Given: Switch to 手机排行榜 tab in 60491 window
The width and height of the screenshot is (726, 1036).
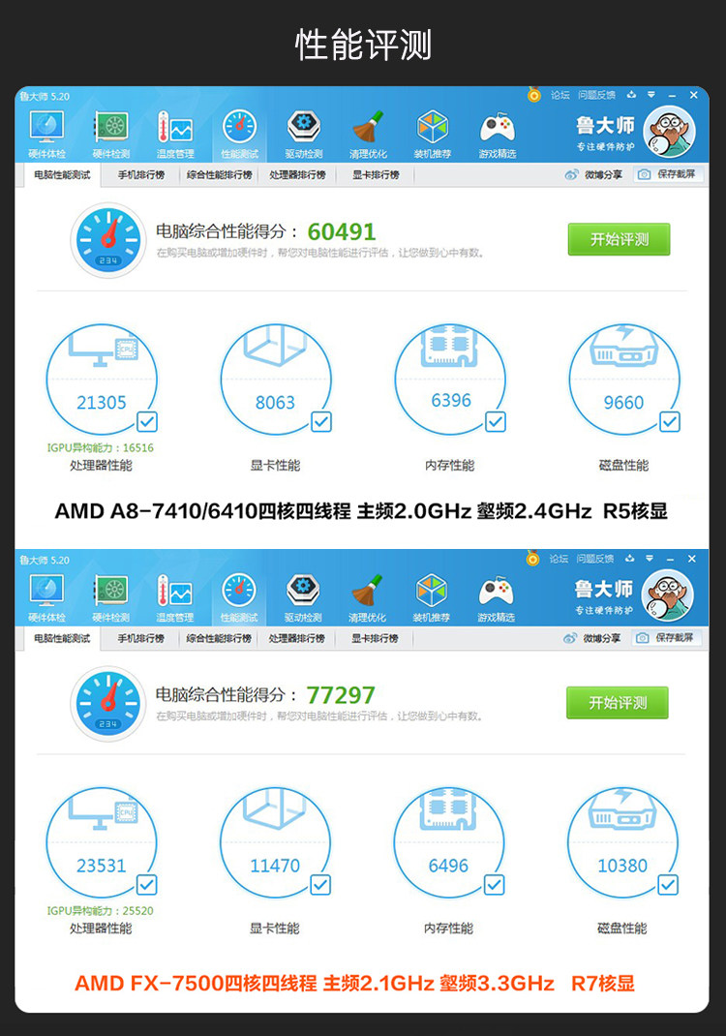Looking at the screenshot, I should coord(140,175).
